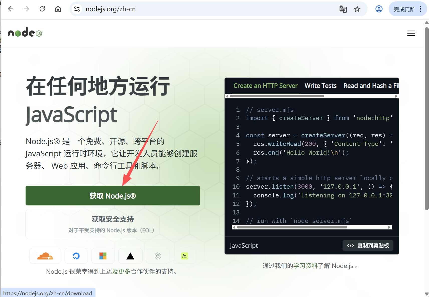Click the Google Translate icon in address bar
This screenshot has height=297, width=429.
[343, 9]
